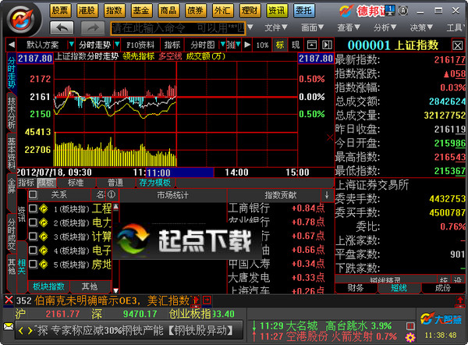Open dropdown arrow next to command input
This screenshot has width=468, height=345.
(250, 28)
